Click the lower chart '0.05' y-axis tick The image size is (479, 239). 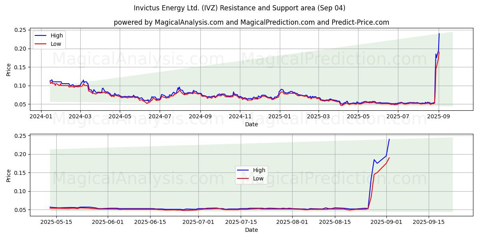[21, 210]
